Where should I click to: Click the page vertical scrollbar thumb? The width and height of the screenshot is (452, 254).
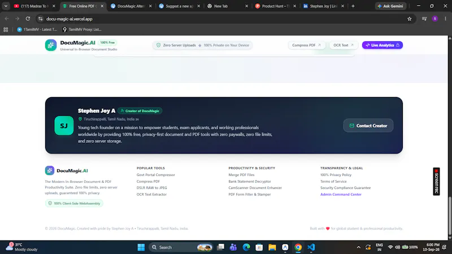(x=450, y=216)
